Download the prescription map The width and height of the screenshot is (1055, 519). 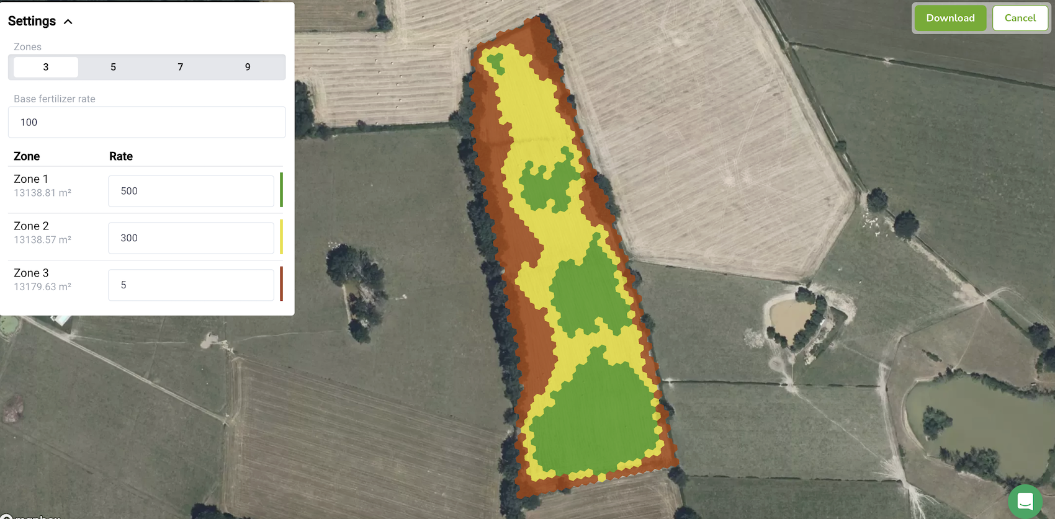950,18
